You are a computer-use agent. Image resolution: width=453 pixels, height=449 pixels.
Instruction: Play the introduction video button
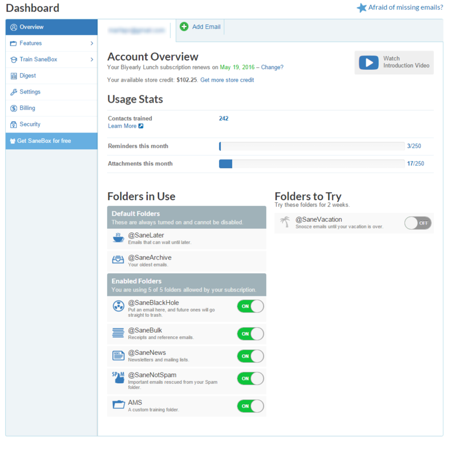pos(369,62)
